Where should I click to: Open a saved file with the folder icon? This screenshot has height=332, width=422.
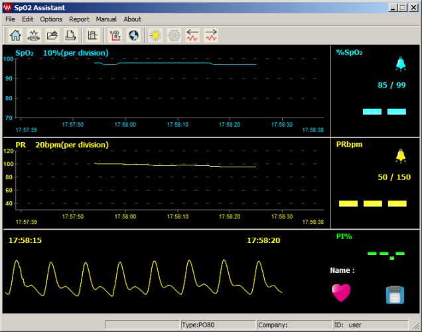click(x=52, y=35)
